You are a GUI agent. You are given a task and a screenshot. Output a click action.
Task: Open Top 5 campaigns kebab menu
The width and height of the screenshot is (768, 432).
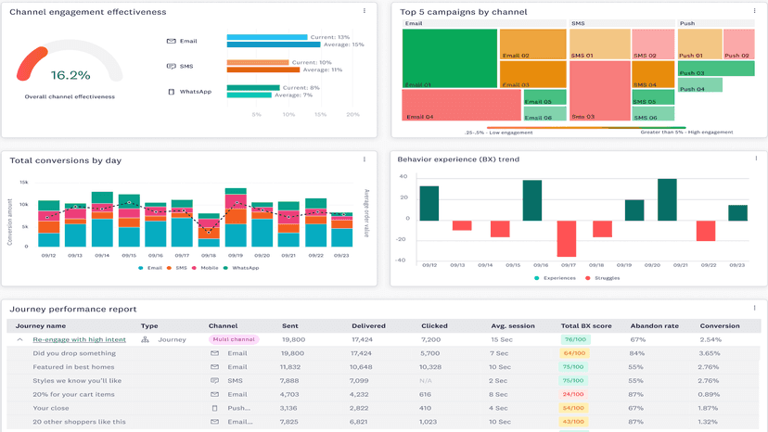click(x=754, y=11)
